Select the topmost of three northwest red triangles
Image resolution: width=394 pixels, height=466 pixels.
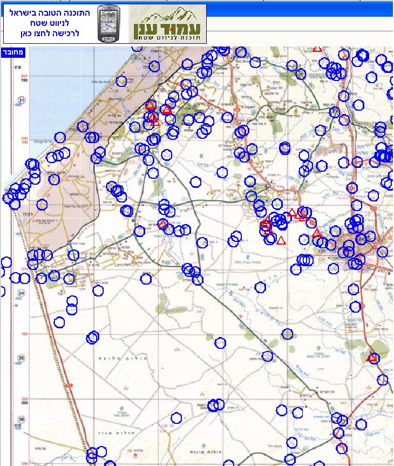pyautogui.click(x=150, y=105)
